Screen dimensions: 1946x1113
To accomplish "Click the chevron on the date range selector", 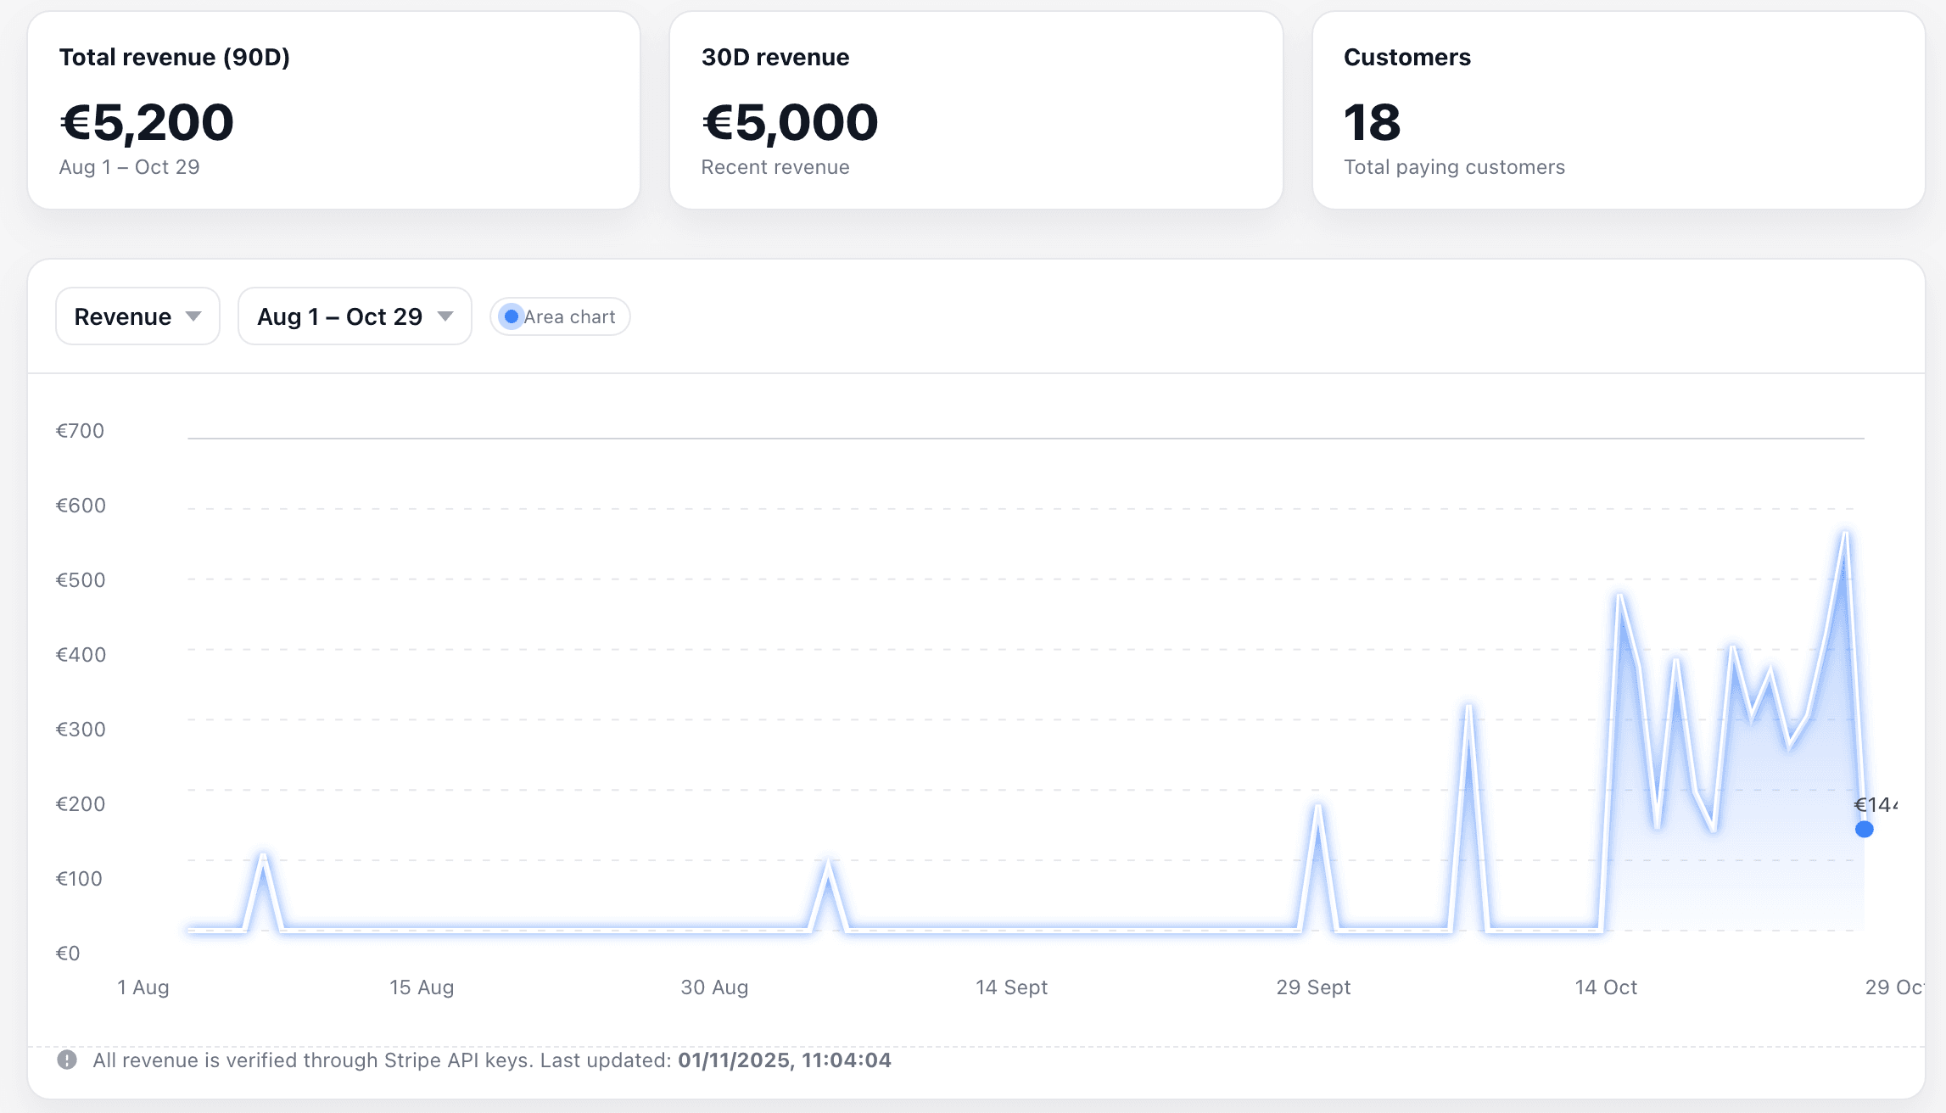I will coord(445,316).
